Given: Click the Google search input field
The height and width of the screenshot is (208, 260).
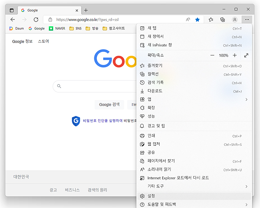Looking at the screenshot, I should (x=94, y=86).
